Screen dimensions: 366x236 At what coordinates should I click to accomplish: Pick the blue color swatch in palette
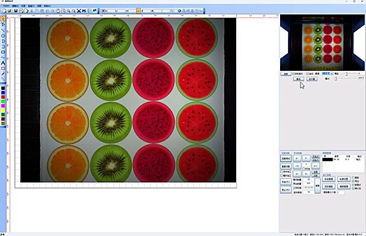coord(3,92)
